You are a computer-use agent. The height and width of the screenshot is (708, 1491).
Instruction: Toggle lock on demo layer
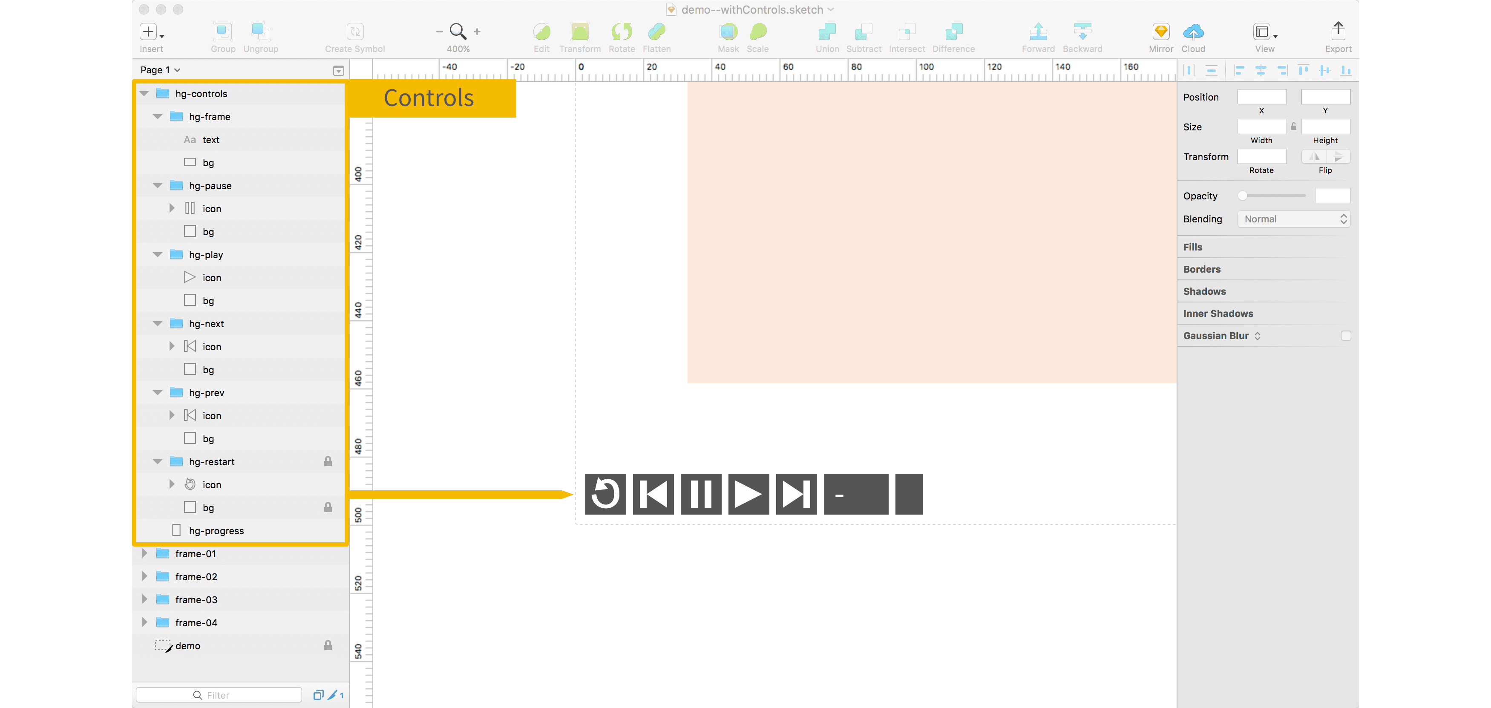pos(328,645)
